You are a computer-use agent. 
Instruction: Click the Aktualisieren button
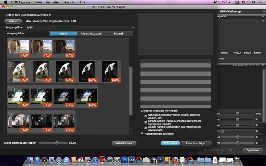pyautogui.click(x=124, y=143)
